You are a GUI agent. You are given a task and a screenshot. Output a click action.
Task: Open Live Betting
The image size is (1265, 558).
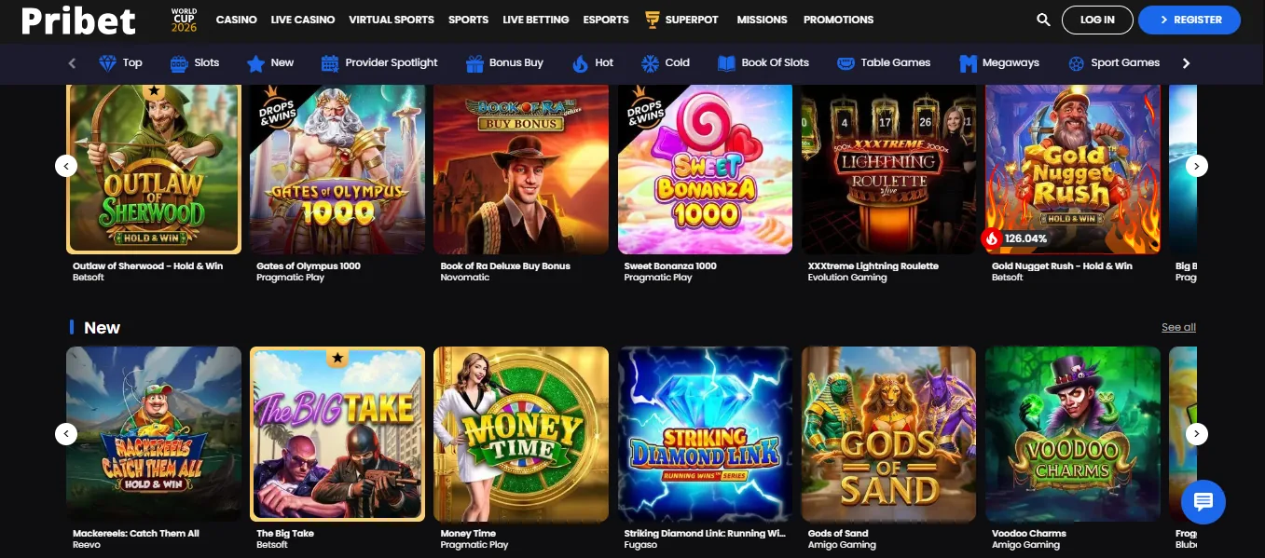[535, 20]
